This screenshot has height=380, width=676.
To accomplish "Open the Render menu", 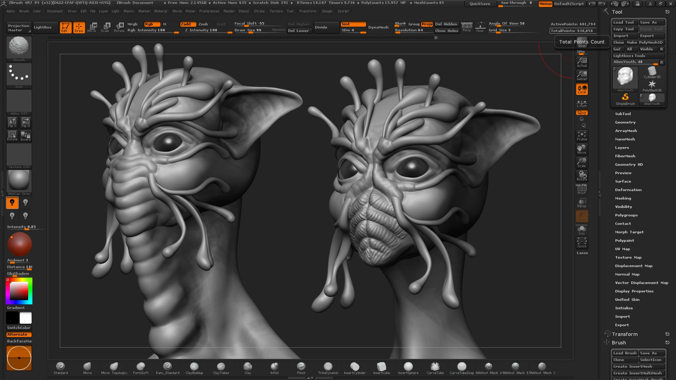I will [229, 11].
